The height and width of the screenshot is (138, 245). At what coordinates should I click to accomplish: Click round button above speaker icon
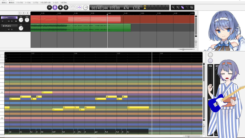[x=210, y=55]
